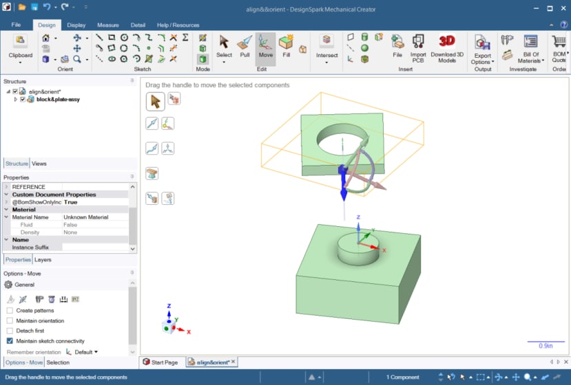Select the Line sketch tool

99,37
